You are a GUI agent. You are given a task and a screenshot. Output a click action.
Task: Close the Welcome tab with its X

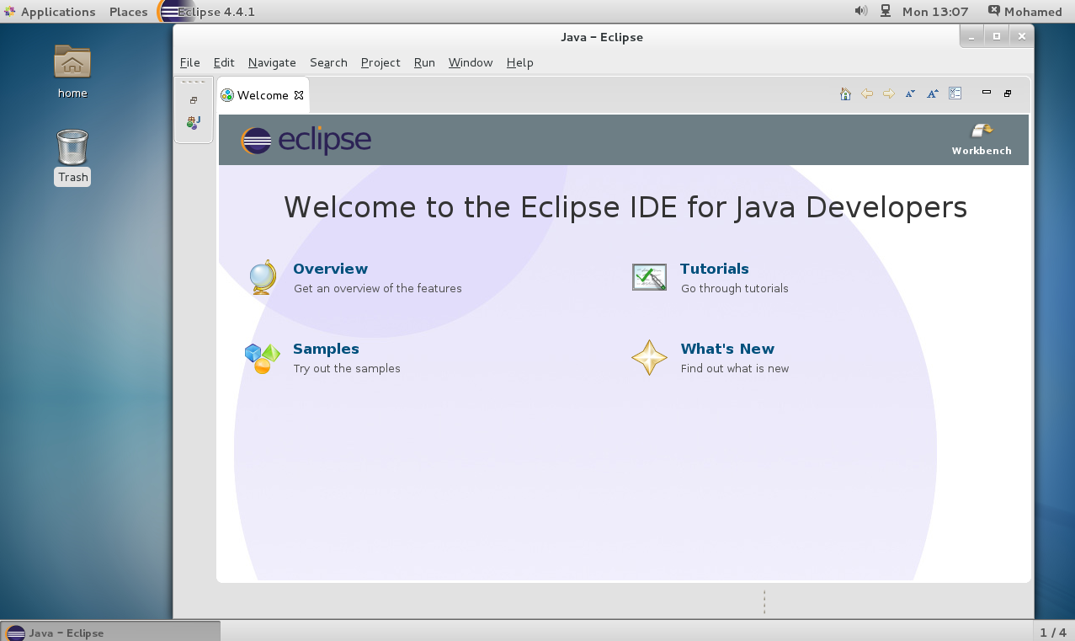299,95
